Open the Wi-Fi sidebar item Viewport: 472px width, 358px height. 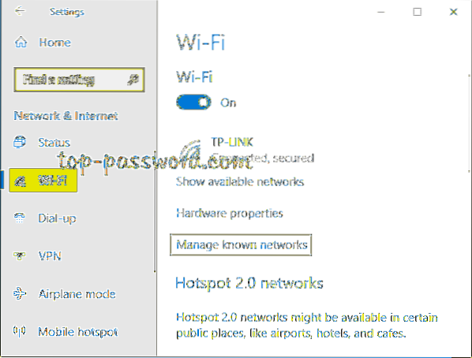click(x=43, y=181)
